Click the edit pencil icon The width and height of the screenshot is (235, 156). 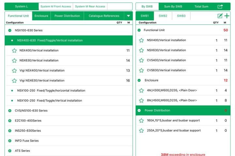220,16
